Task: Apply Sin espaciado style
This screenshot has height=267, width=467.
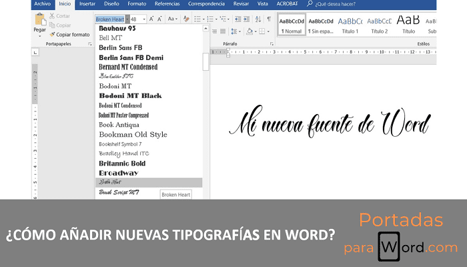Action: [321, 25]
